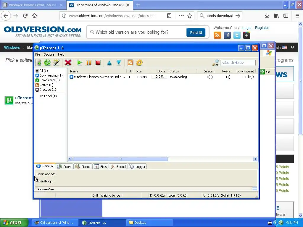Open RSS Downloader toolbar icon

click(130, 63)
